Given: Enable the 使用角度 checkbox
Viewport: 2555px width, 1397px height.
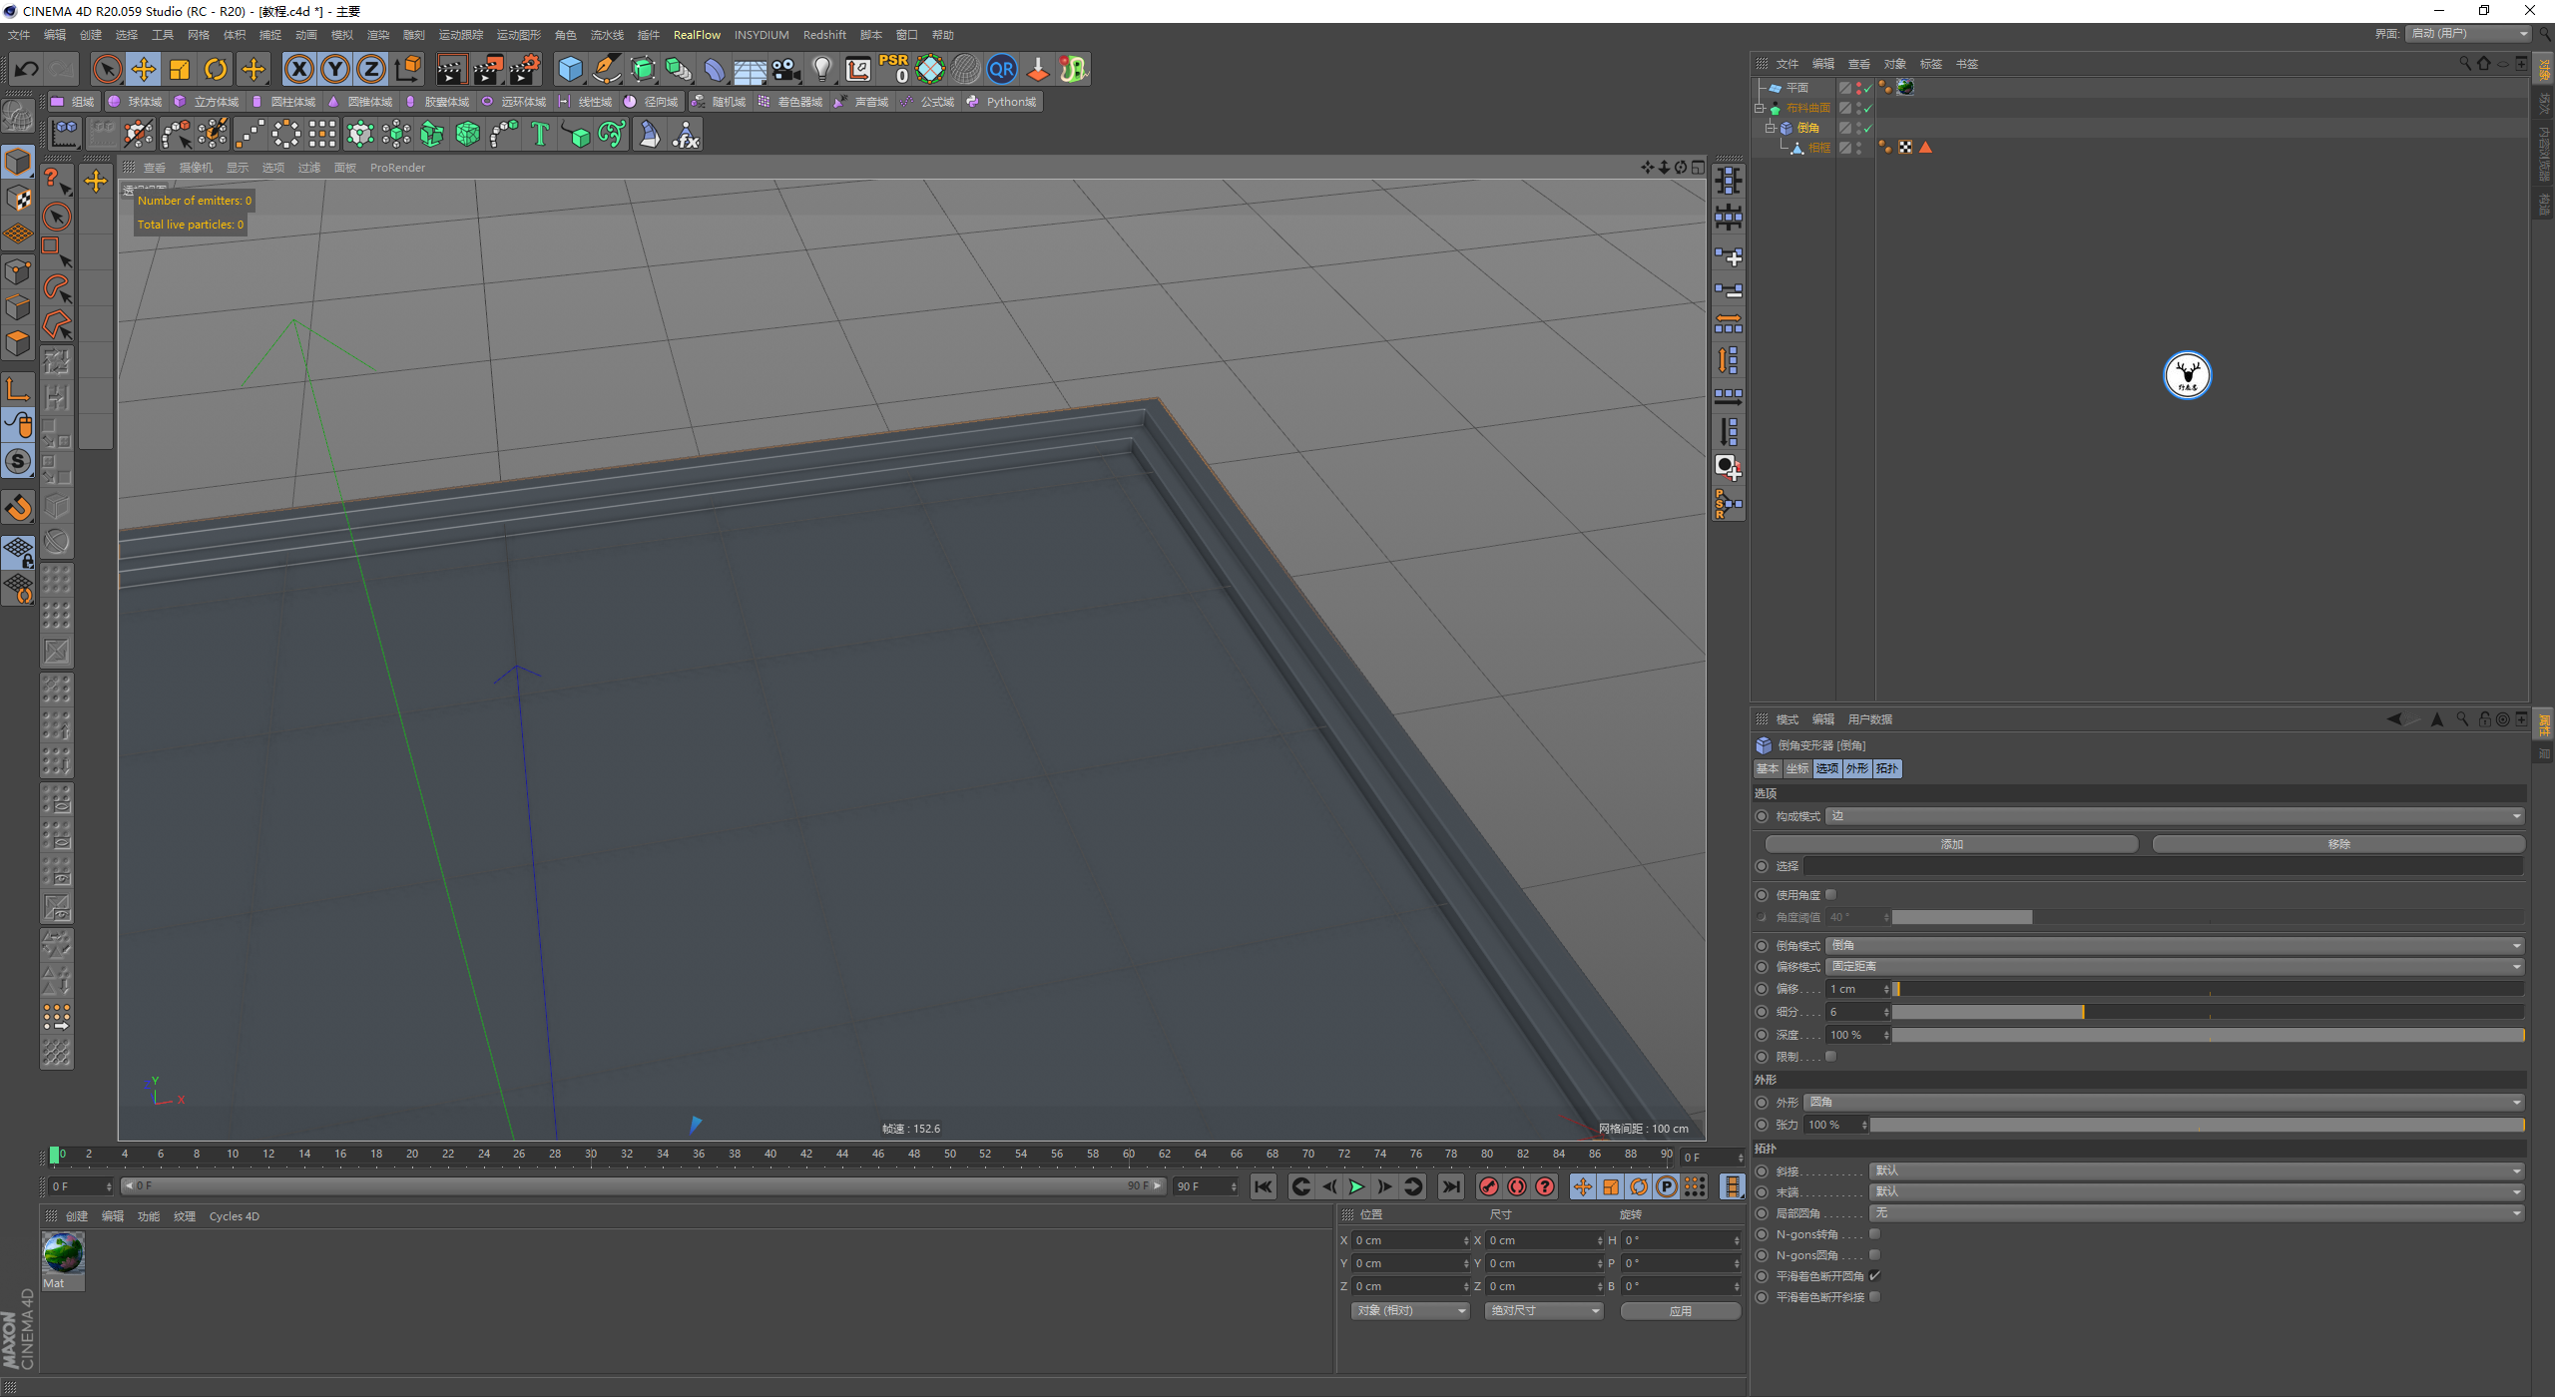Looking at the screenshot, I should pos(1830,894).
